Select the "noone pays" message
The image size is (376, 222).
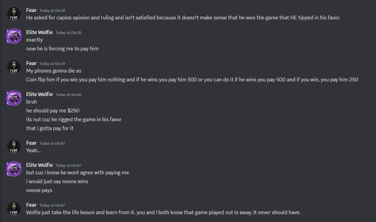(39, 190)
